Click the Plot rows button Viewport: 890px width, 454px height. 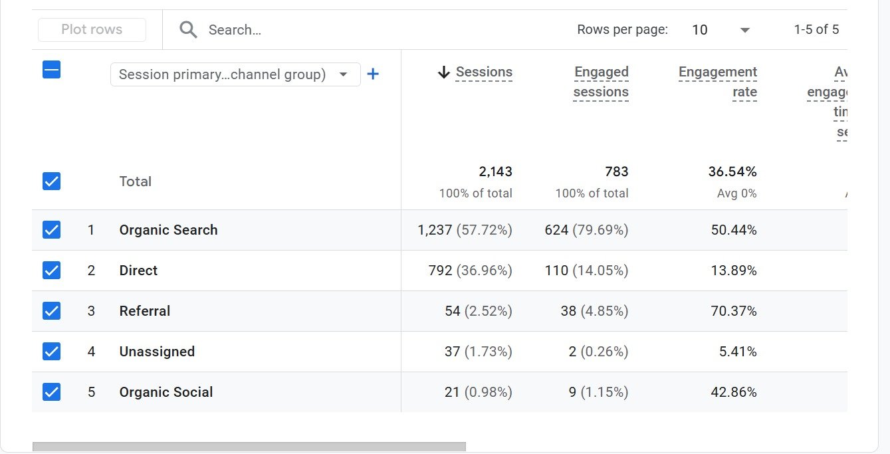coord(92,30)
